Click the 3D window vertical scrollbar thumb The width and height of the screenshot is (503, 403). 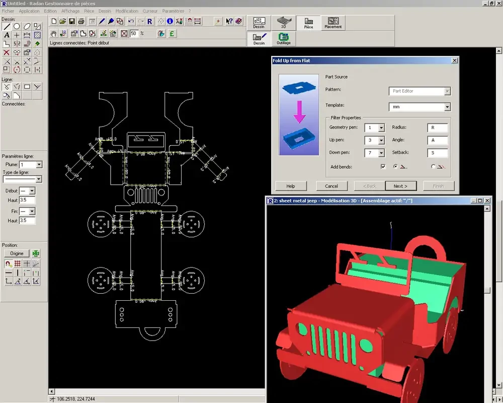click(x=487, y=290)
